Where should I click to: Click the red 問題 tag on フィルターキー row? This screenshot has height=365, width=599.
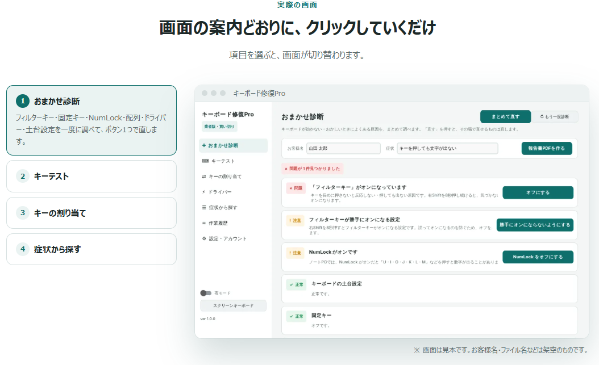coord(296,188)
